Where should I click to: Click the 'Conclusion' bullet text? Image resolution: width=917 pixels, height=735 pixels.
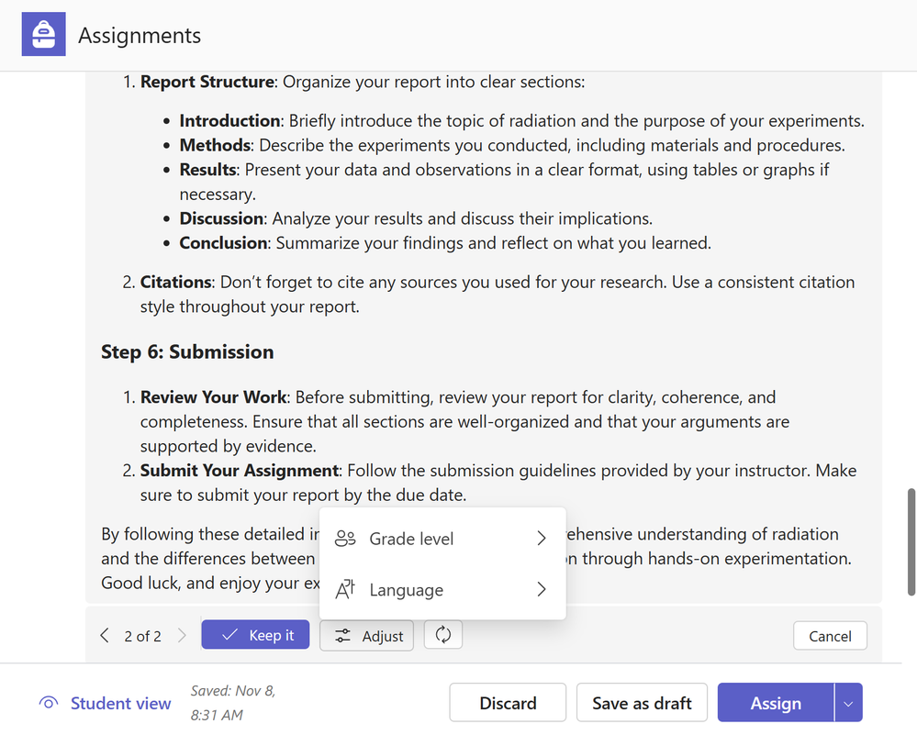click(x=223, y=243)
